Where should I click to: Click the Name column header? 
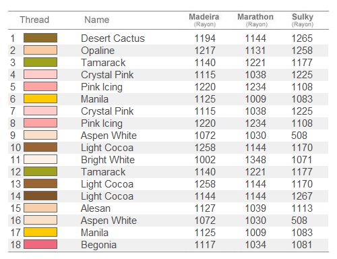click(97, 20)
